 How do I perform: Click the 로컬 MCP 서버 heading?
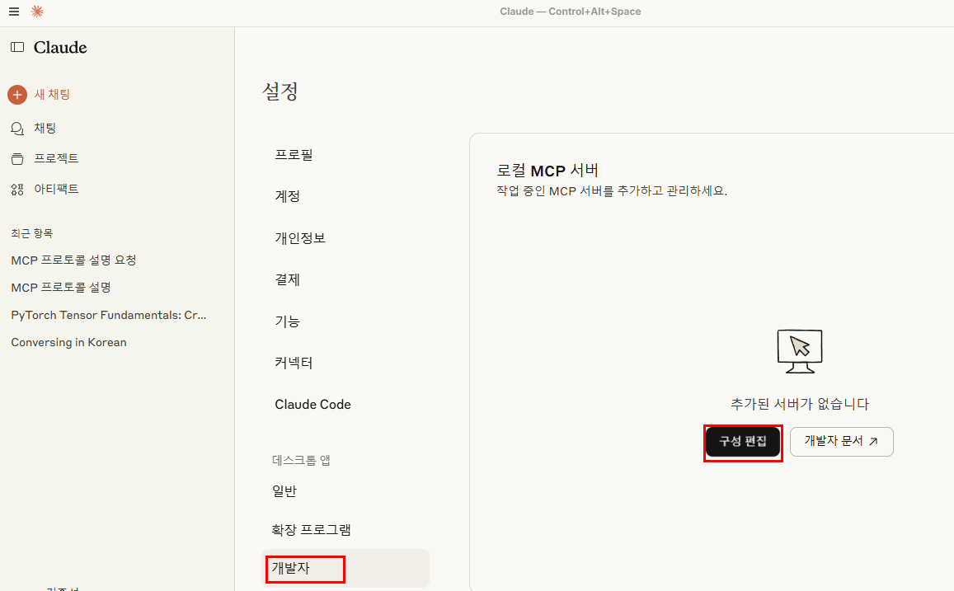pyautogui.click(x=547, y=171)
